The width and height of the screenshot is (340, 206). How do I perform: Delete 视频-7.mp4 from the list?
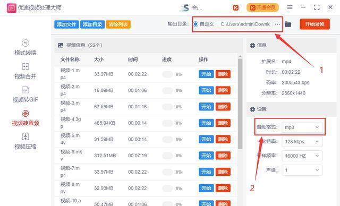click(x=223, y=172)
